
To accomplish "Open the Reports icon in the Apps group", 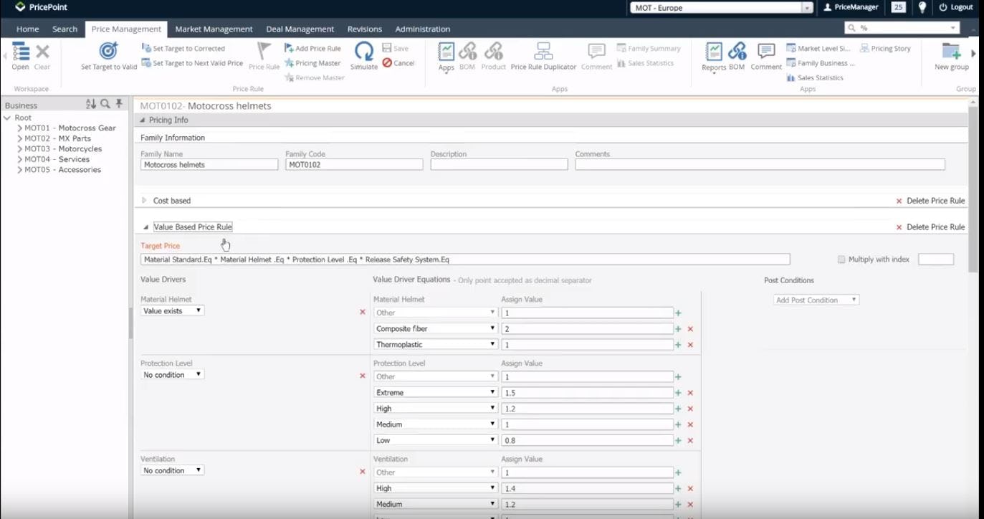I will pos(714,57).
